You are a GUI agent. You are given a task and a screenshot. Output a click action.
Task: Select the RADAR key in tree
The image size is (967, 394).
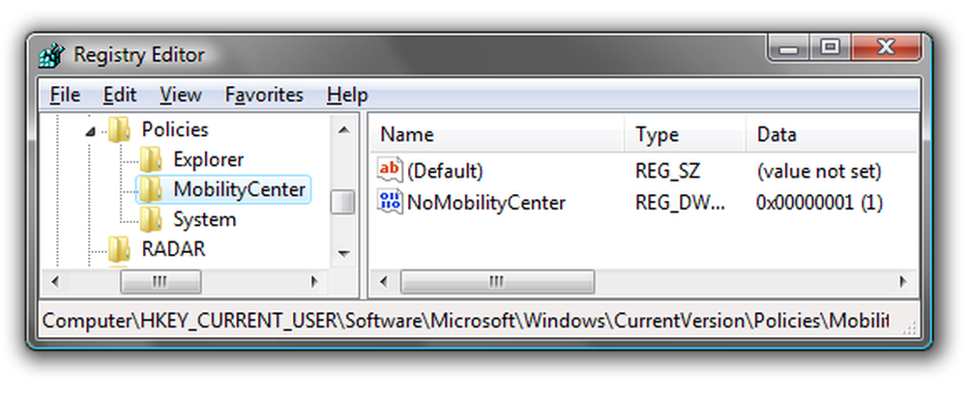coord(173,249)
